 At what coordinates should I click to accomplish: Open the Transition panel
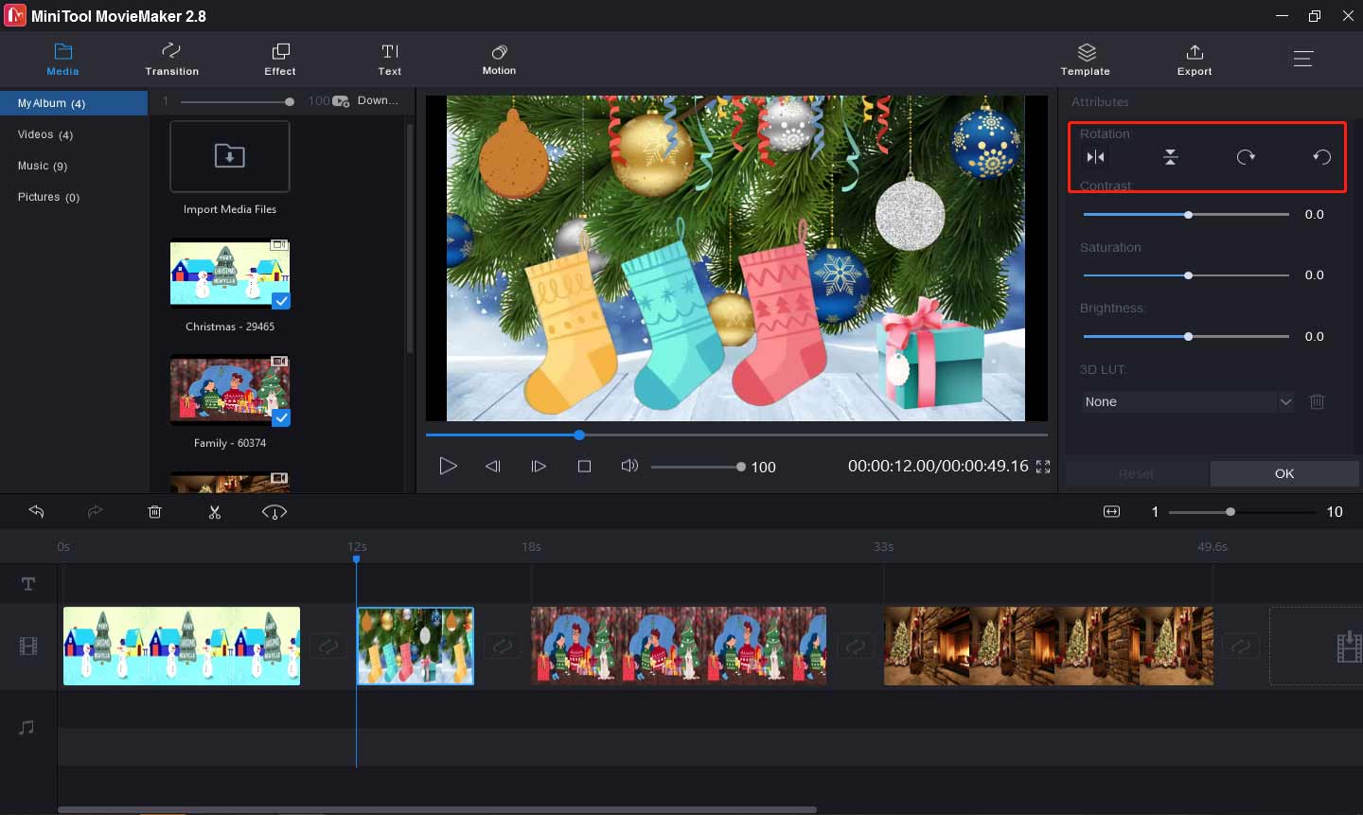tap(171, 59)
